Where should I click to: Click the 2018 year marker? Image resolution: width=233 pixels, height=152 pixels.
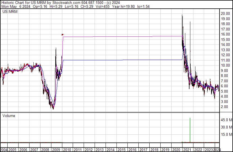tap(154, 150)
